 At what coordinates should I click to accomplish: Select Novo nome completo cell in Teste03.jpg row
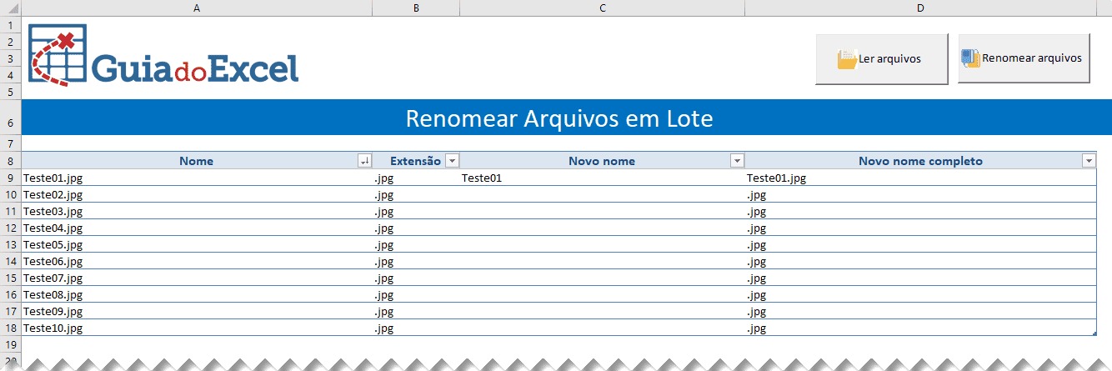[920, 211]
